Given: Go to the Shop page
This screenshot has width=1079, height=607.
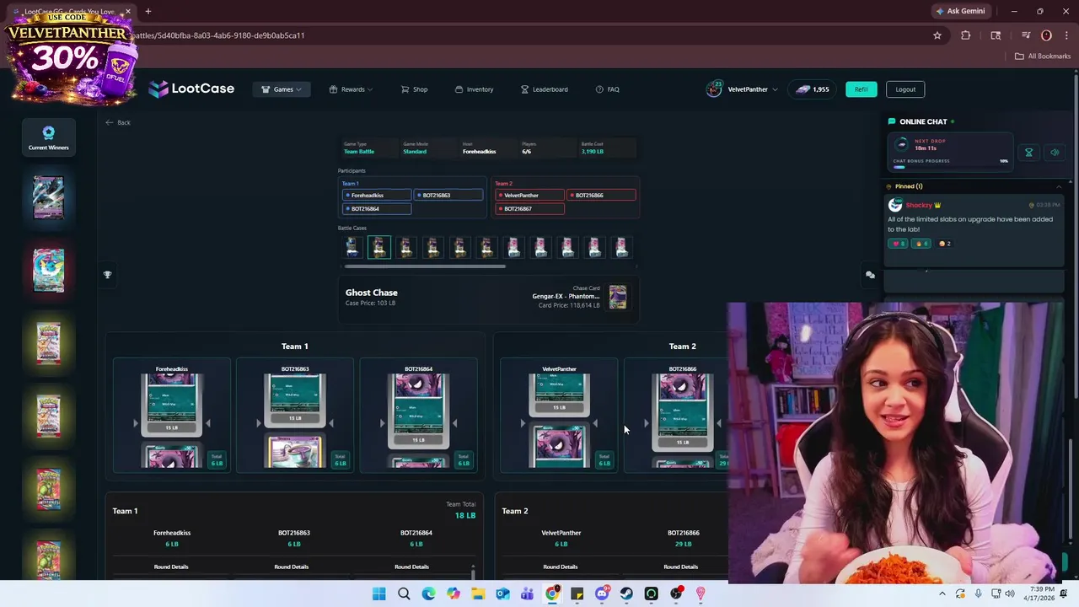Looking at the screenshot, I should pos(414,89).
